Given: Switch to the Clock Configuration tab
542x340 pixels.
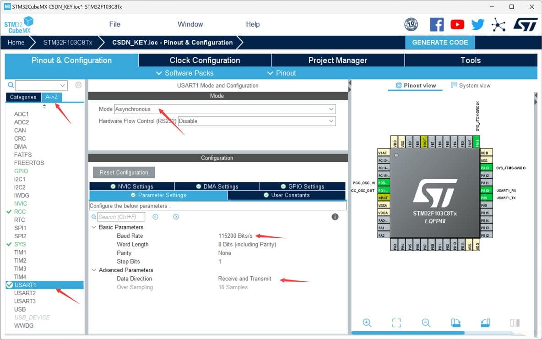Looking at the screenshot, I should [x=205, y=60].
